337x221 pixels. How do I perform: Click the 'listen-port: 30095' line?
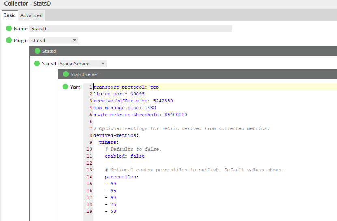[x=119, y=94]
